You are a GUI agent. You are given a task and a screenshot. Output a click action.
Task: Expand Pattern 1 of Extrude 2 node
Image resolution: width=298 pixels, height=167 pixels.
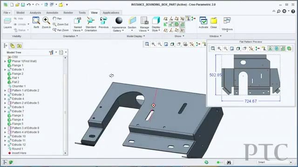coord(5,90)
